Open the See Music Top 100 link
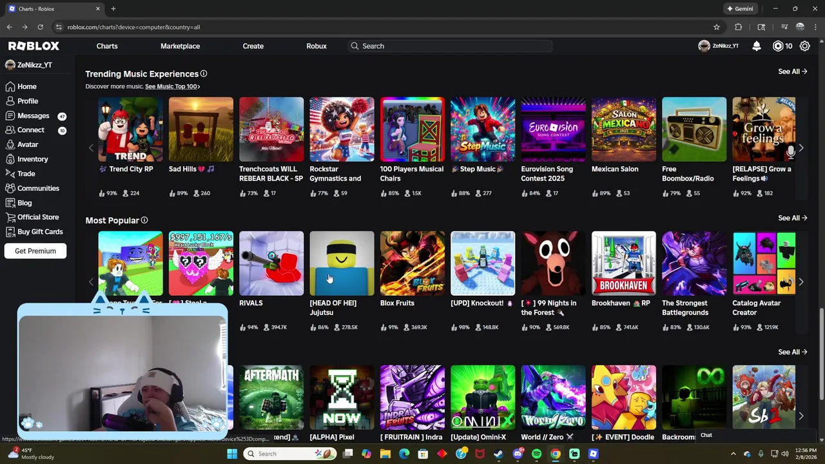825x464 pixels. click(172, 86)
